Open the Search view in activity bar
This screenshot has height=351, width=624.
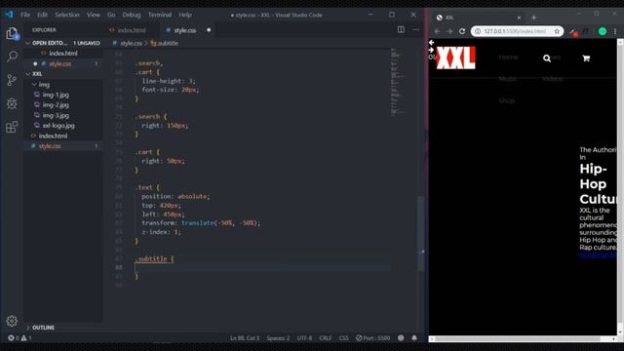coord(12,57)
